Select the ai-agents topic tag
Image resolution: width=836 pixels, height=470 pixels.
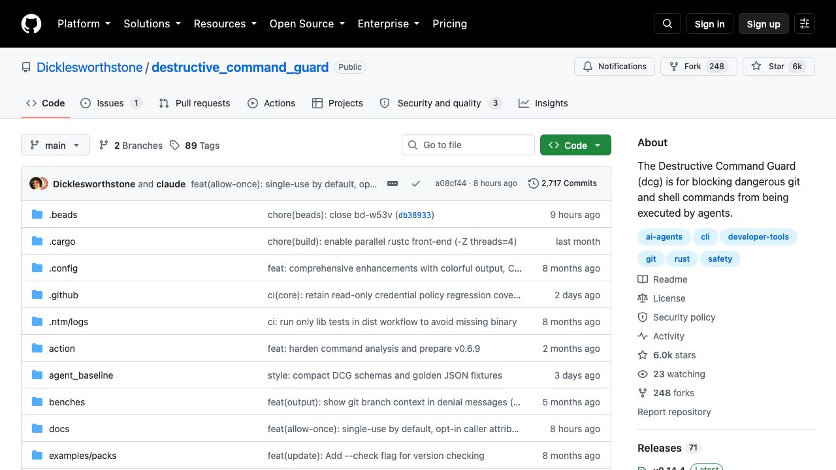pyautogui.click(x=664, y=237)
